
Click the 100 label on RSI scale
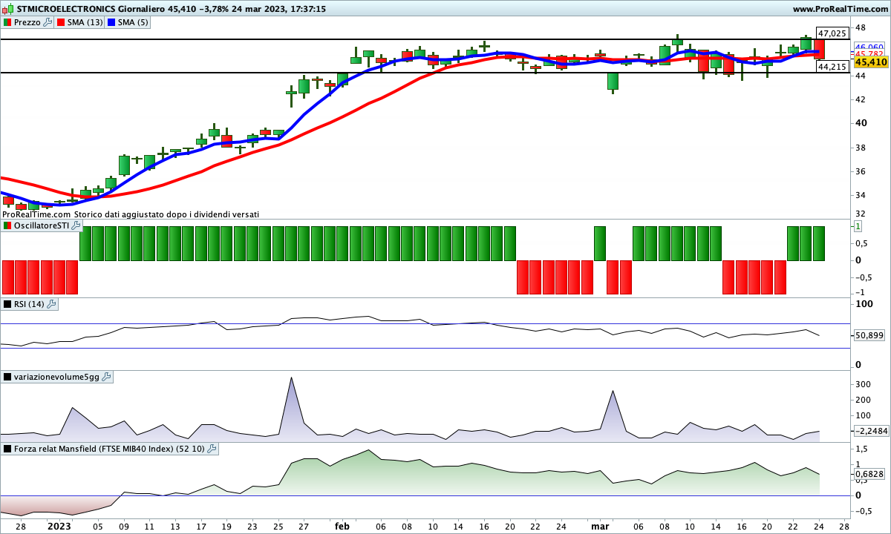click(863, 304)
